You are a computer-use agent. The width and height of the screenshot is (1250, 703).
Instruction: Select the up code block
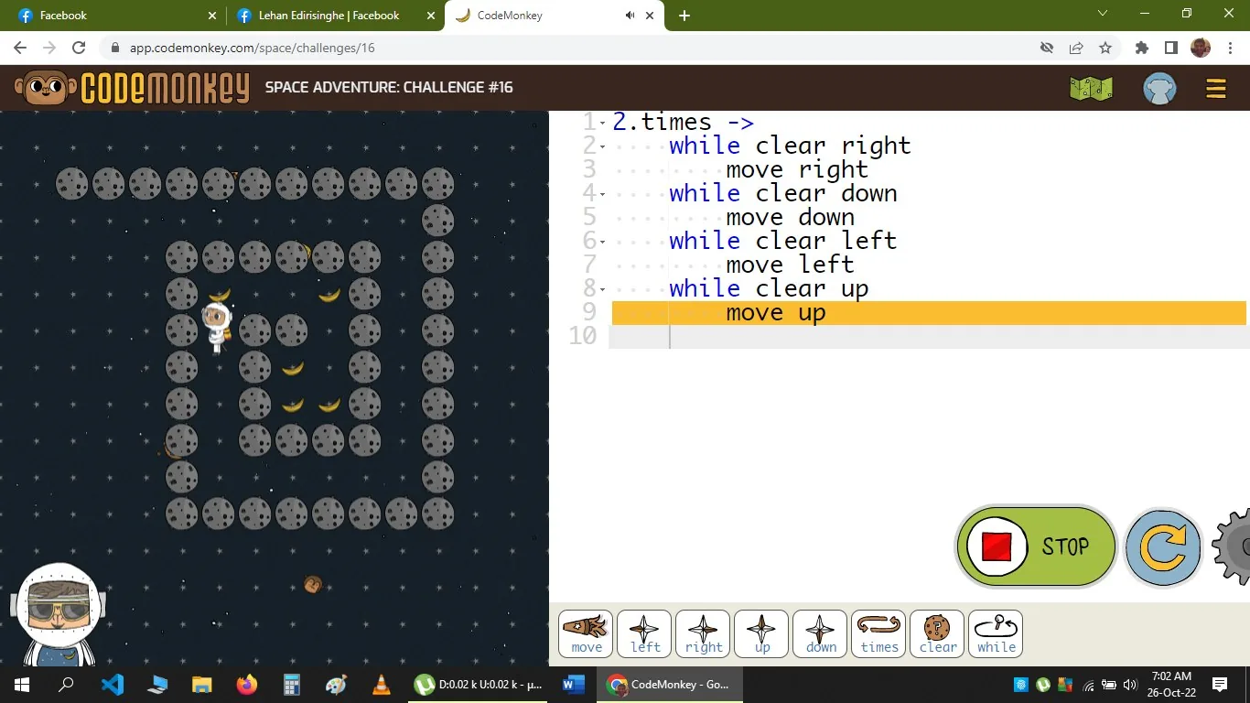pos(760,633)
